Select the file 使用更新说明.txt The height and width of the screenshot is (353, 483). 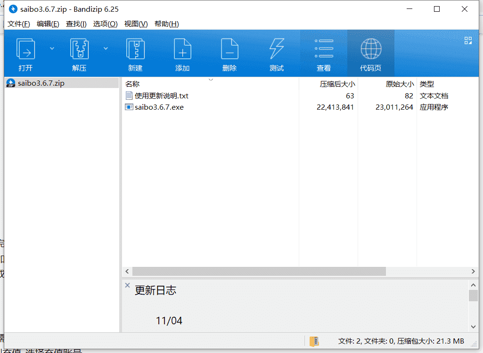tap(162, 96)
